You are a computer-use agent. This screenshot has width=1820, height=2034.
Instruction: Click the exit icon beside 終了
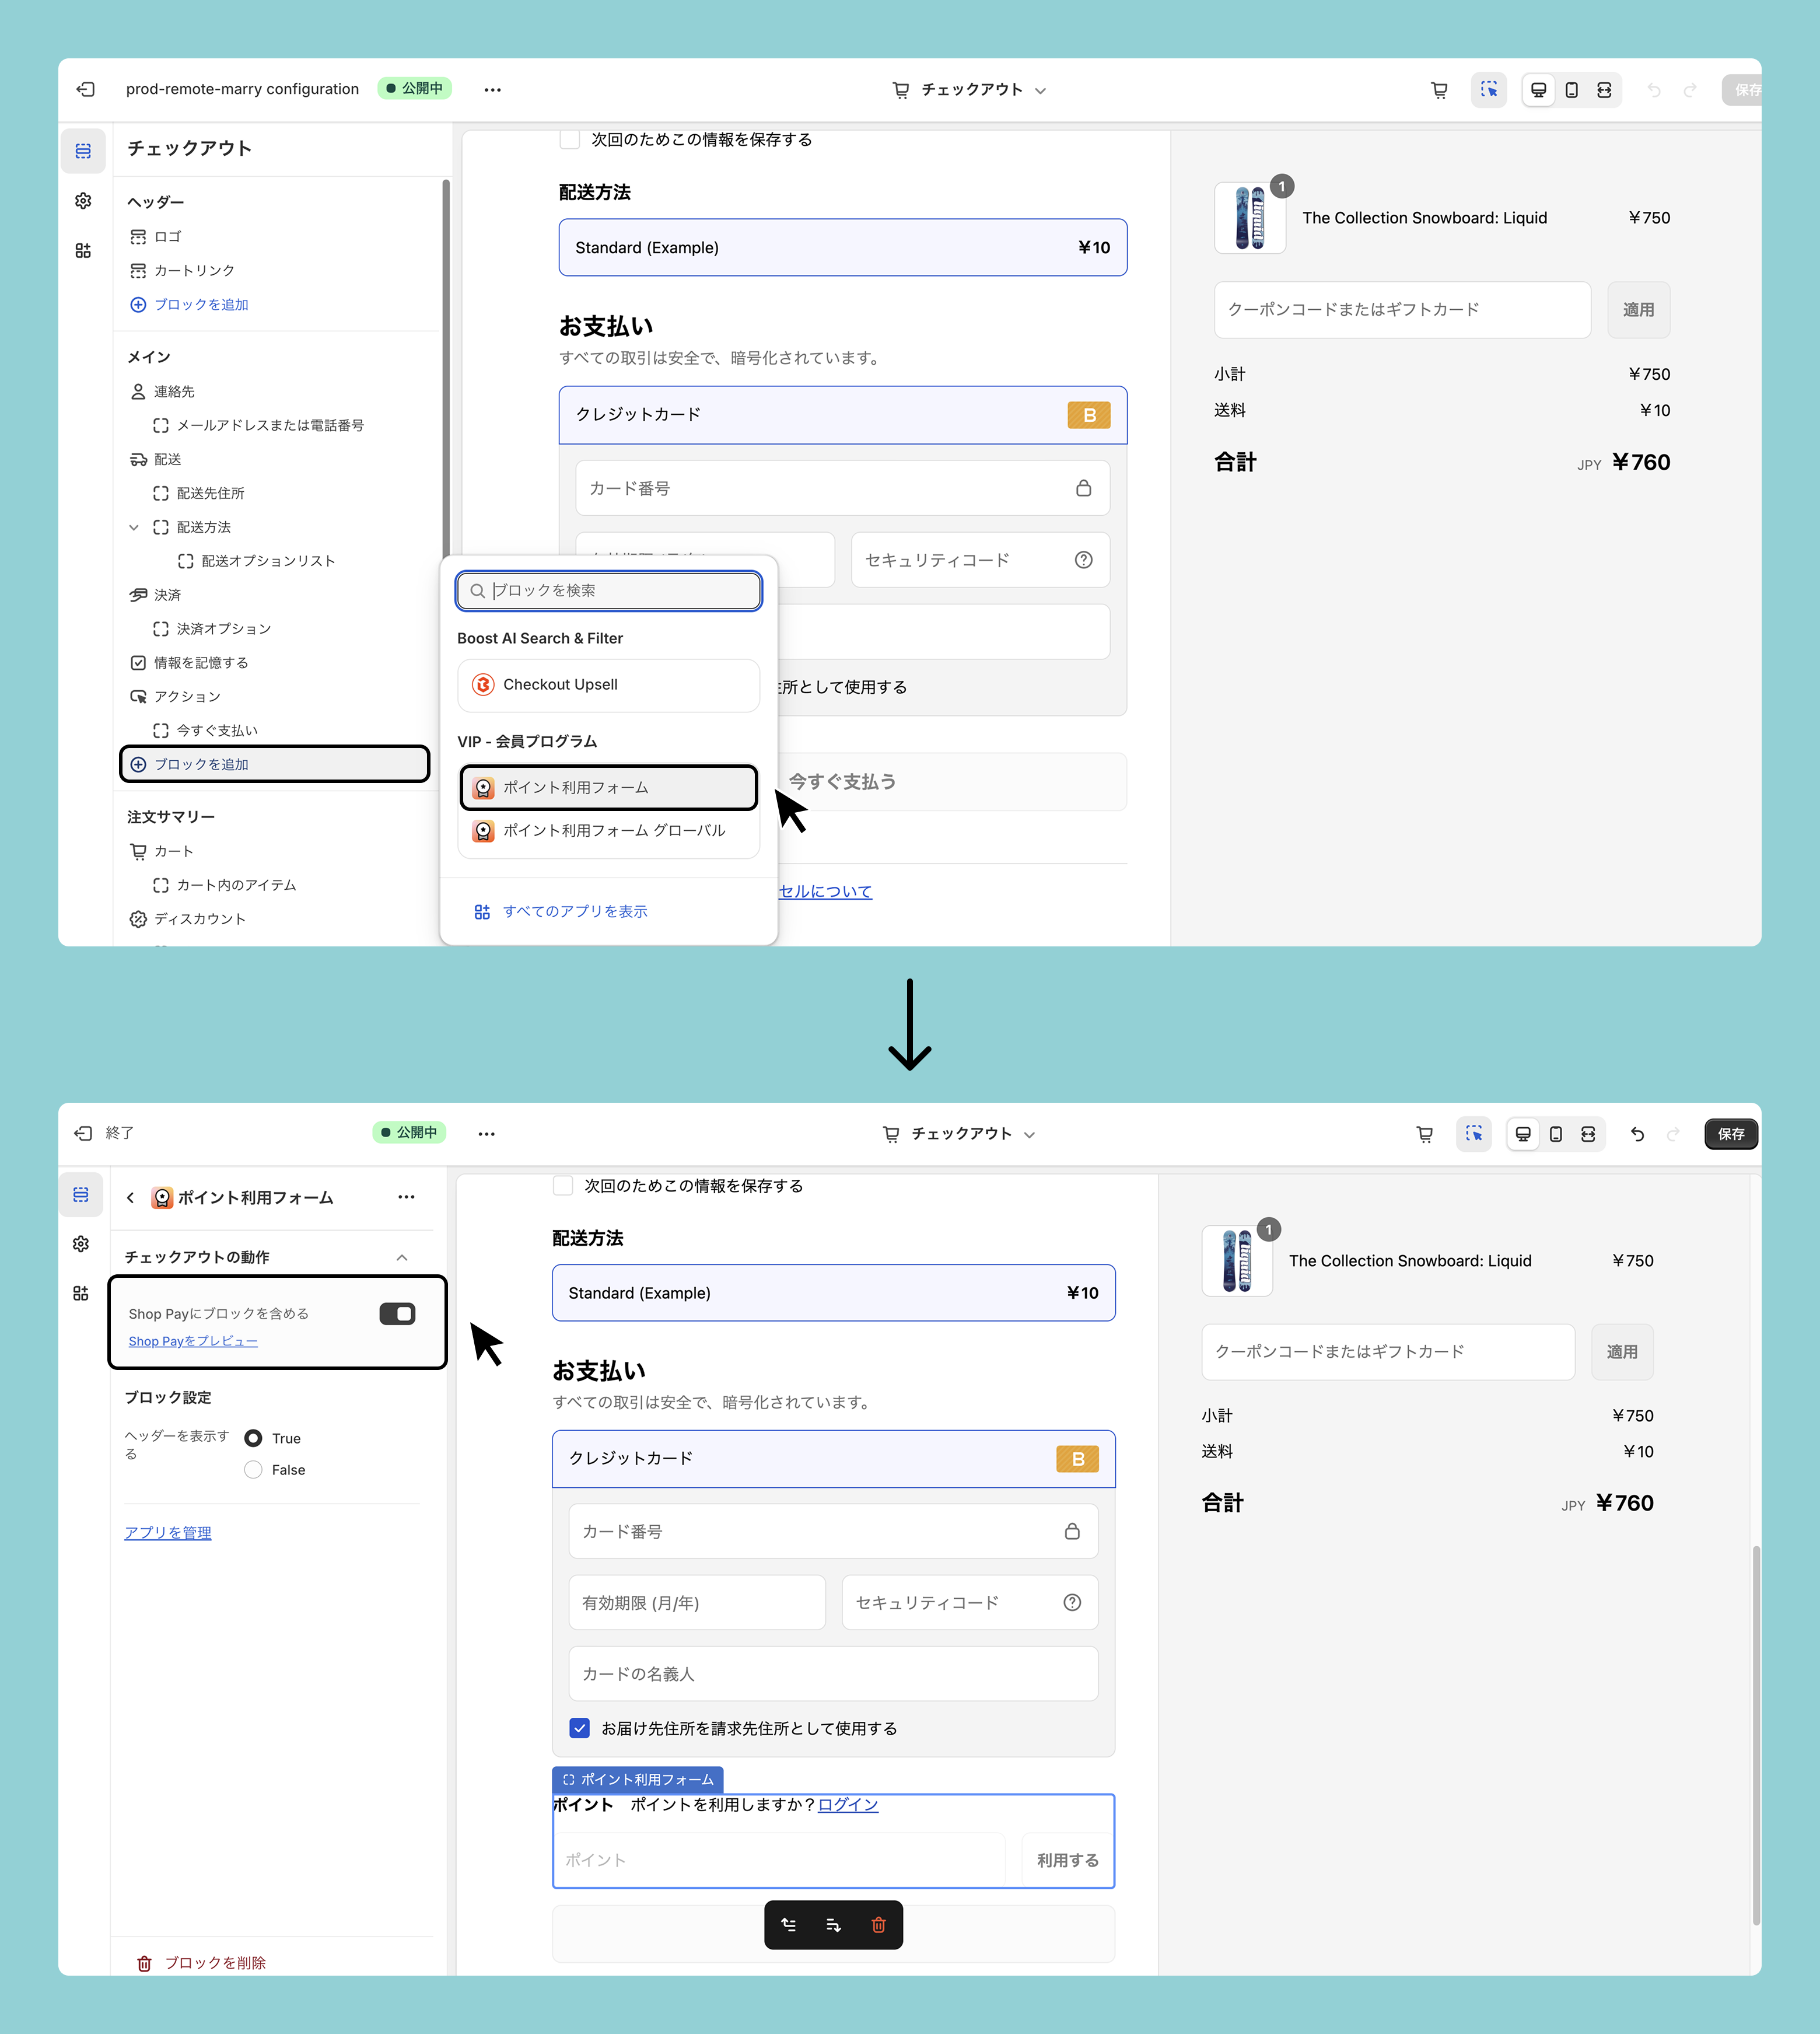(x=83, y=1133)
